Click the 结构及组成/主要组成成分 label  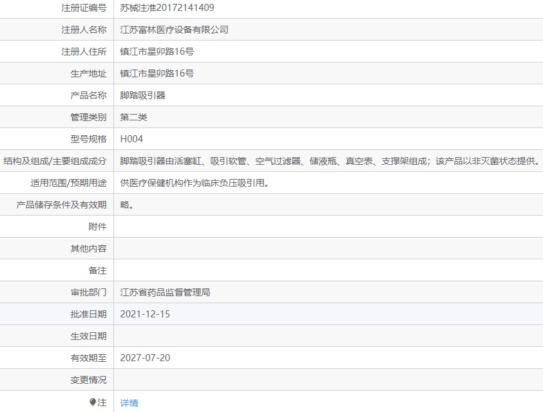[55, 161]
